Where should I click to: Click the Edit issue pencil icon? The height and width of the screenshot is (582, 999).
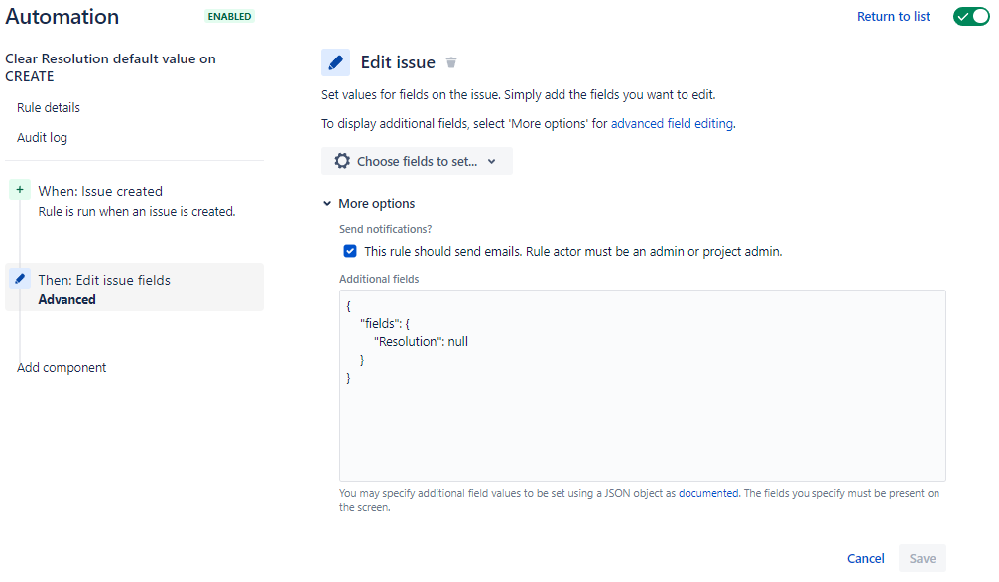pyautogui.click(x=335, y=61)
